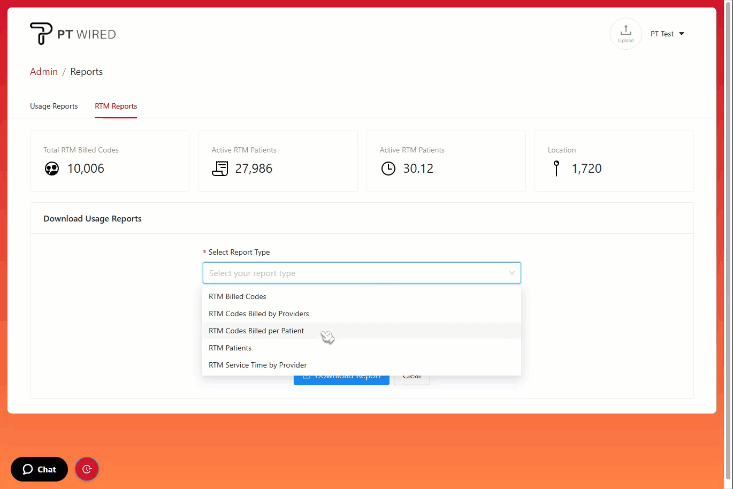Select RTM Billed Codes option
733x489 pixels.
[238, 296]
